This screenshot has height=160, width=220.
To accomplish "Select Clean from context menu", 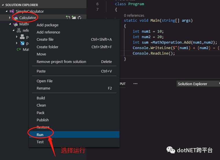I will [x=74, y=105].
